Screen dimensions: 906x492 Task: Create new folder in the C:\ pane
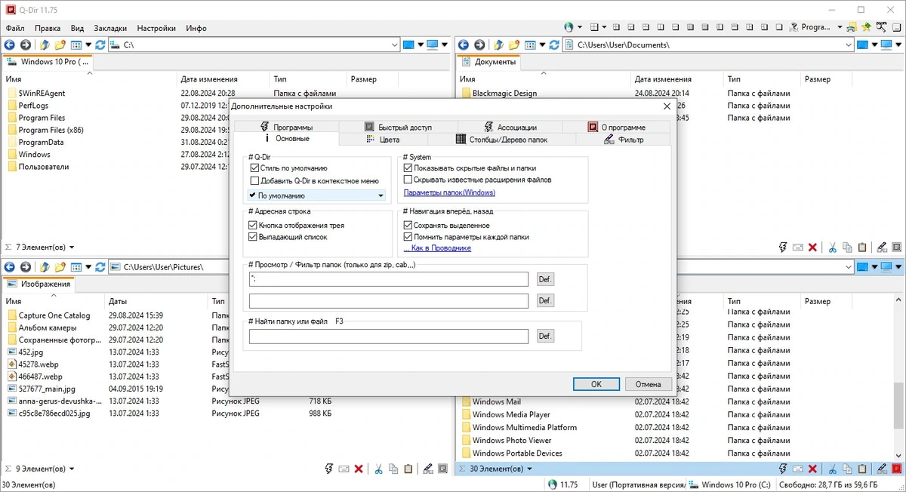pos(60,45)
